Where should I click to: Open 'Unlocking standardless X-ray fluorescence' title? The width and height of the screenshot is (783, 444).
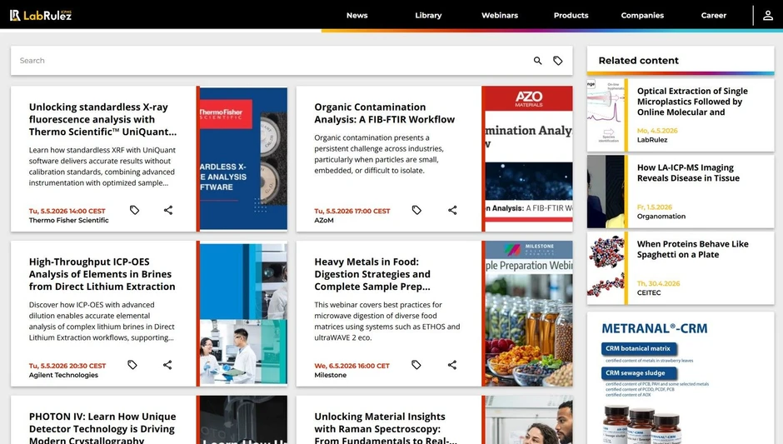click(x=102, y=119)
